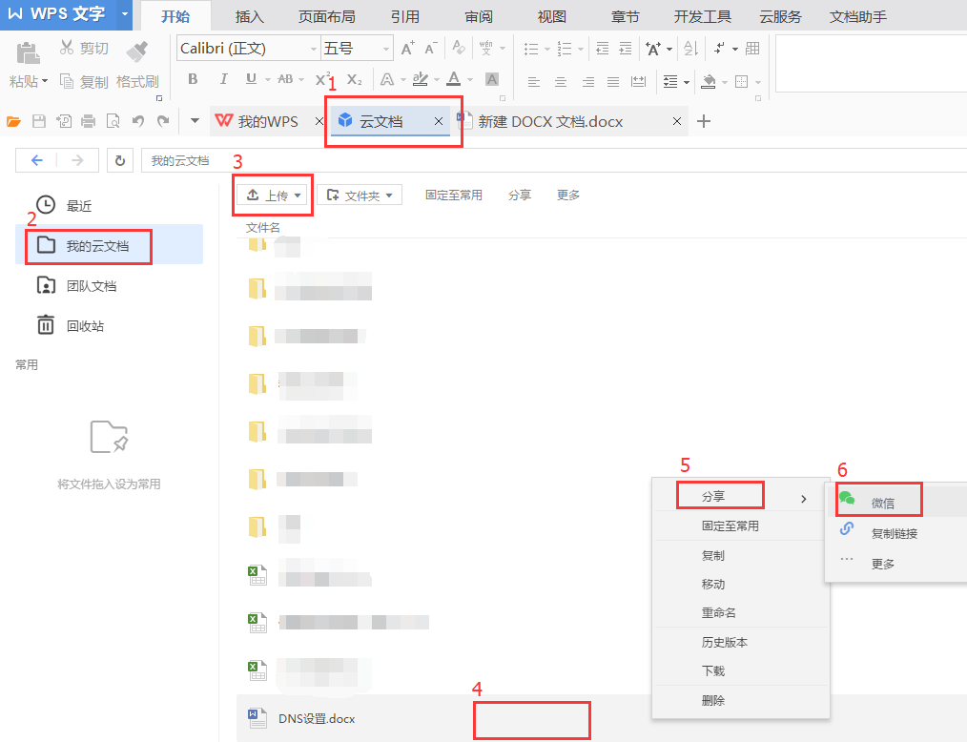This screenshot has width=967, height=742.
Task: Expand the font size 五号 dropdown
Action: (x=385, y=49)
